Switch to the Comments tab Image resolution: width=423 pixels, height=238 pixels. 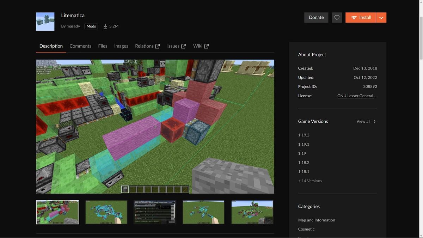click(80, 46)
